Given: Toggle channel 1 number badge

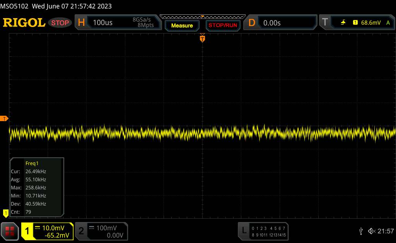Looking at the screenshot, I should pyautogui.click(x=27, y=231).
